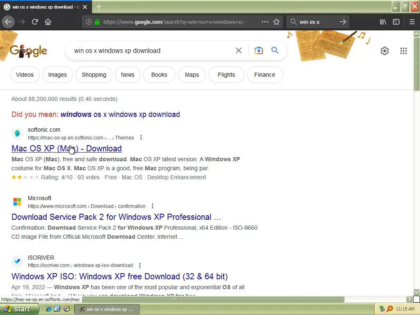420x315 pixels.
Task: Click the forward navigation arrow
Action: (22, 22)
